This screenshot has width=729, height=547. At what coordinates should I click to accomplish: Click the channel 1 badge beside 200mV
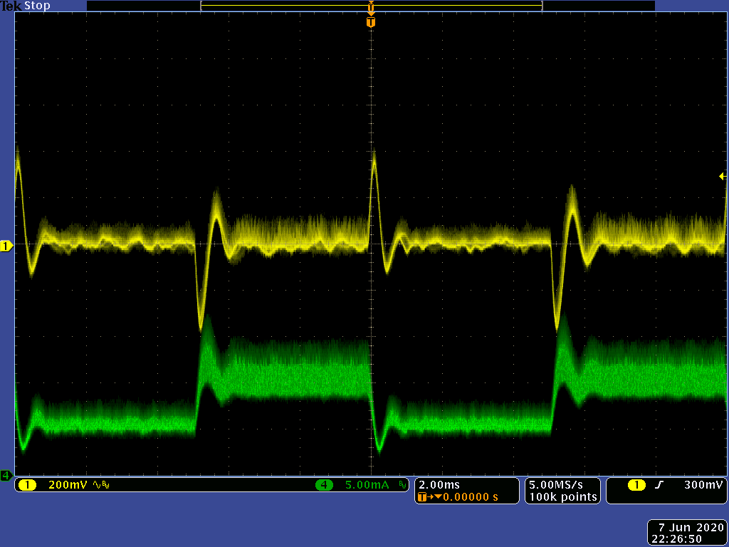point(28,485)
